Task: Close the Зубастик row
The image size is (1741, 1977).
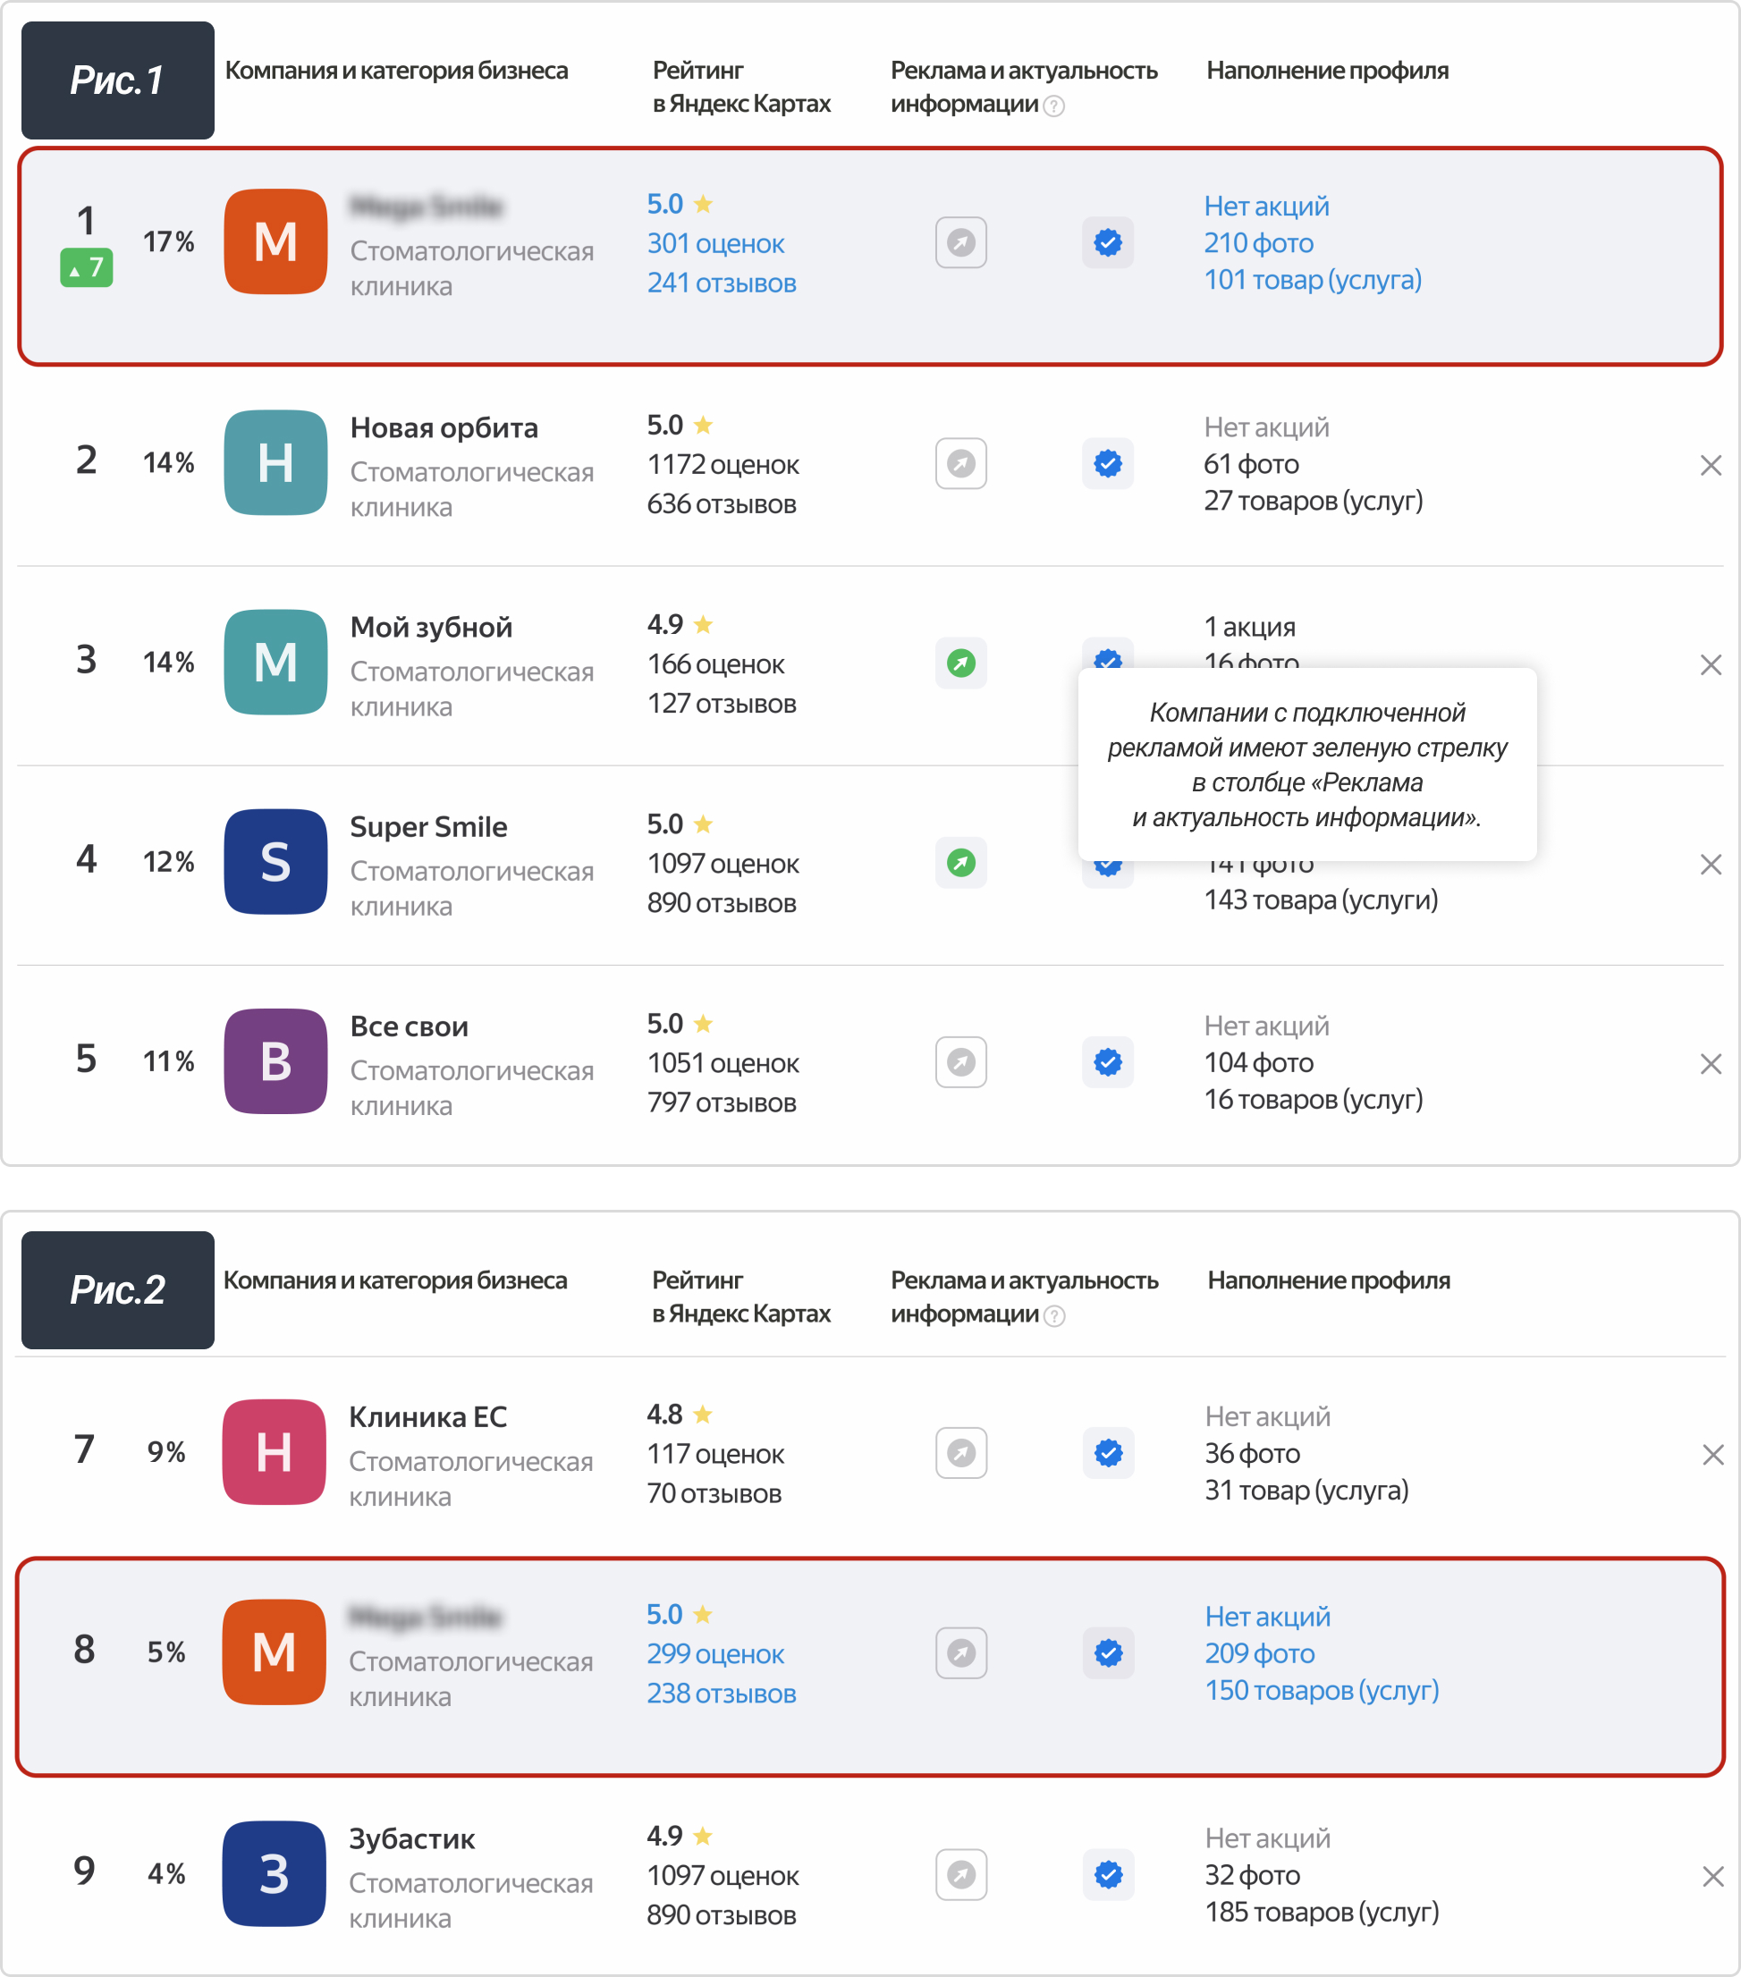Action: click(1713, 1878)
